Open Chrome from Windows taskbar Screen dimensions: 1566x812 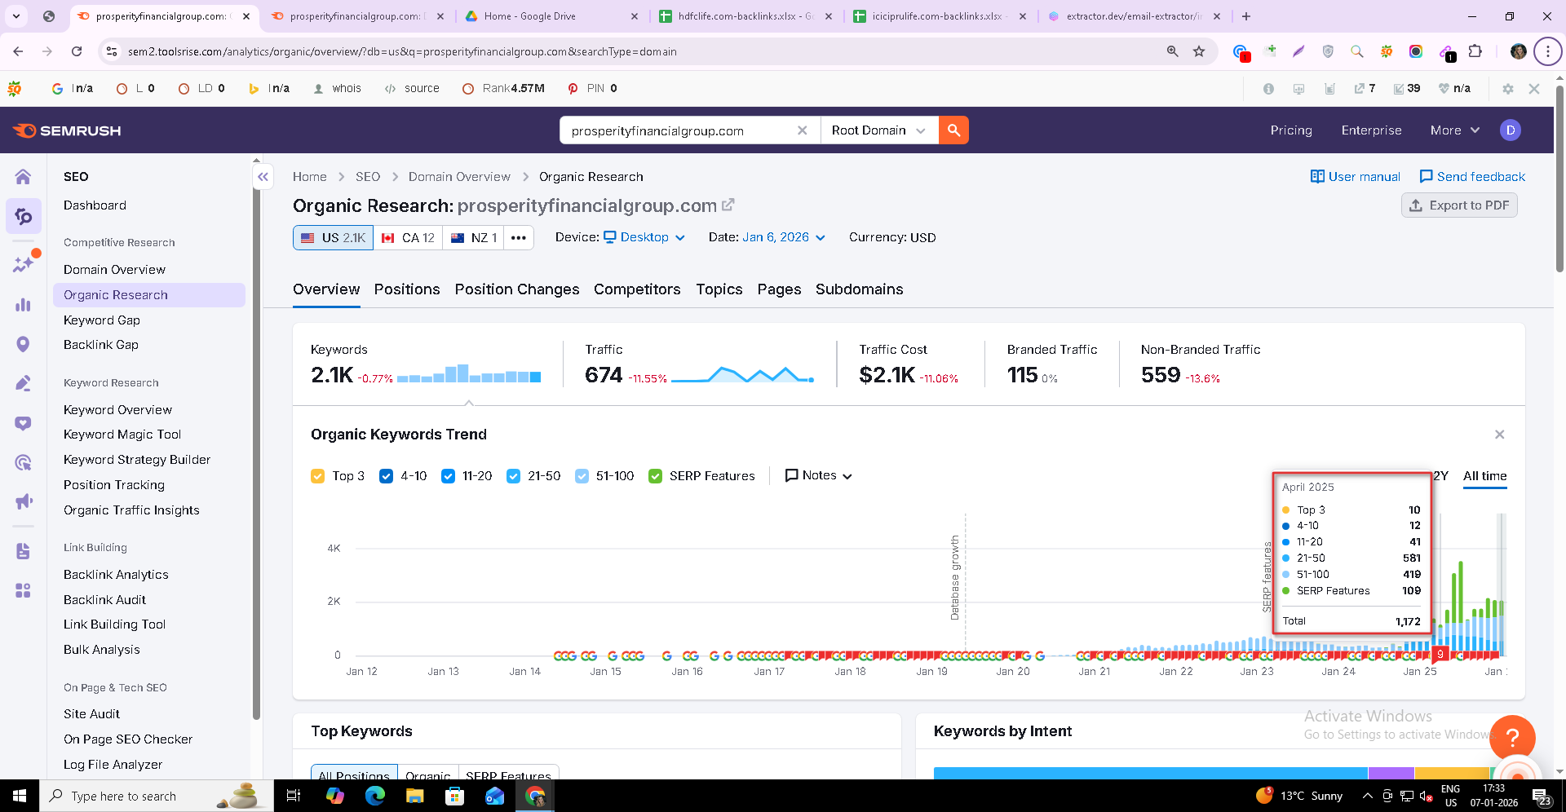(535, 796)
